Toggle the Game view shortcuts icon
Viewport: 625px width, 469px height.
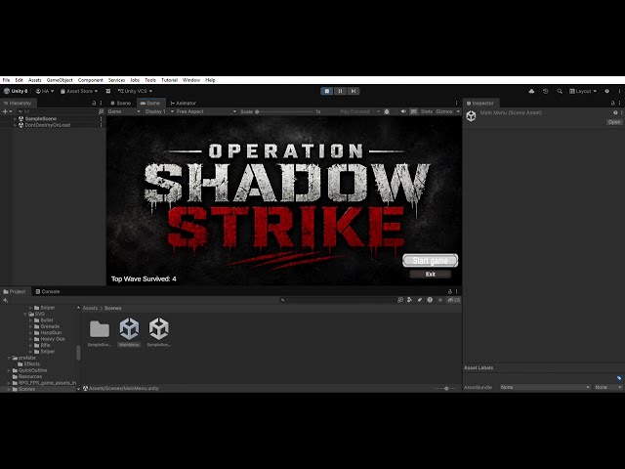click(413, 111)
